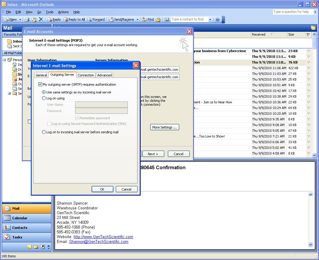
Task: Click the Folder List icon at pane bottom
Action: click(36, 247)
